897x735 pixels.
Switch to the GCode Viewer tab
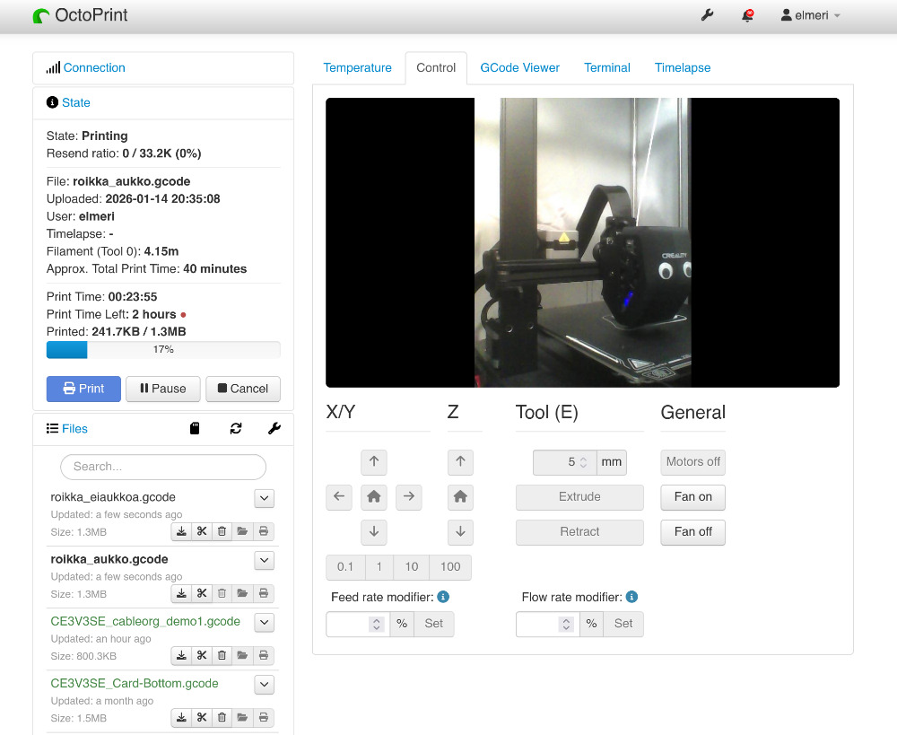[519, 67]
